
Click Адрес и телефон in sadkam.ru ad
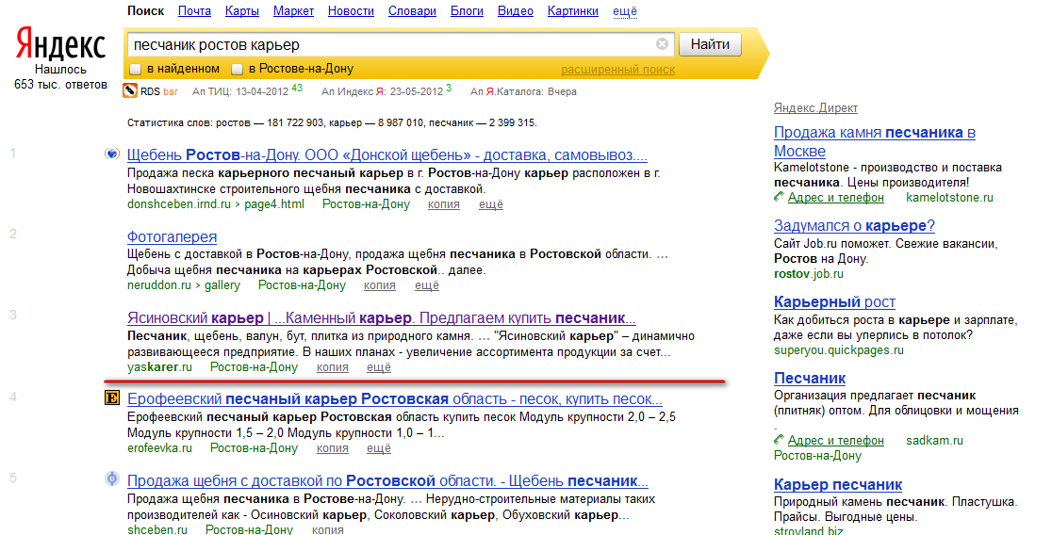tap(835, 441)
